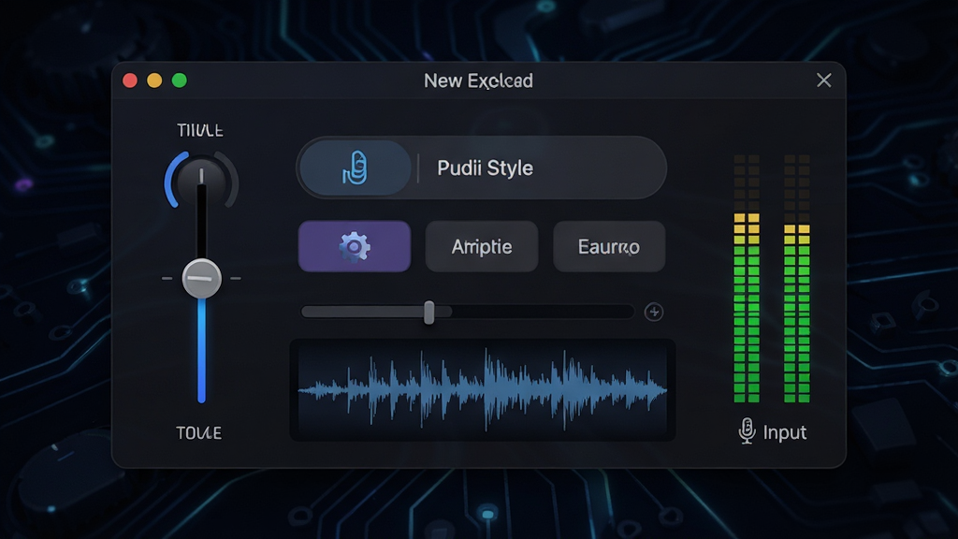958x539 pixels.
Task: Click the TOULE label below the fader
Action: [x=198, y=432]
